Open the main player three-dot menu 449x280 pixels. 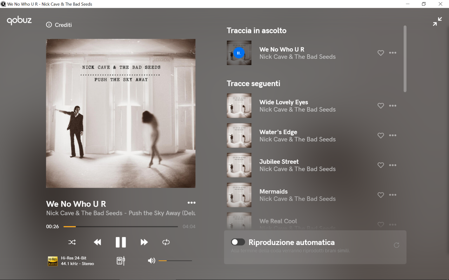(x=192, y=203)
